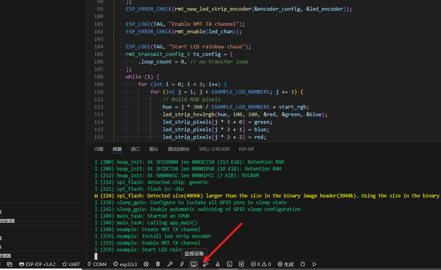Screen dimensions: 441x270
Task: Click the run triangle icon at status bar end
Action: (315, 264)
